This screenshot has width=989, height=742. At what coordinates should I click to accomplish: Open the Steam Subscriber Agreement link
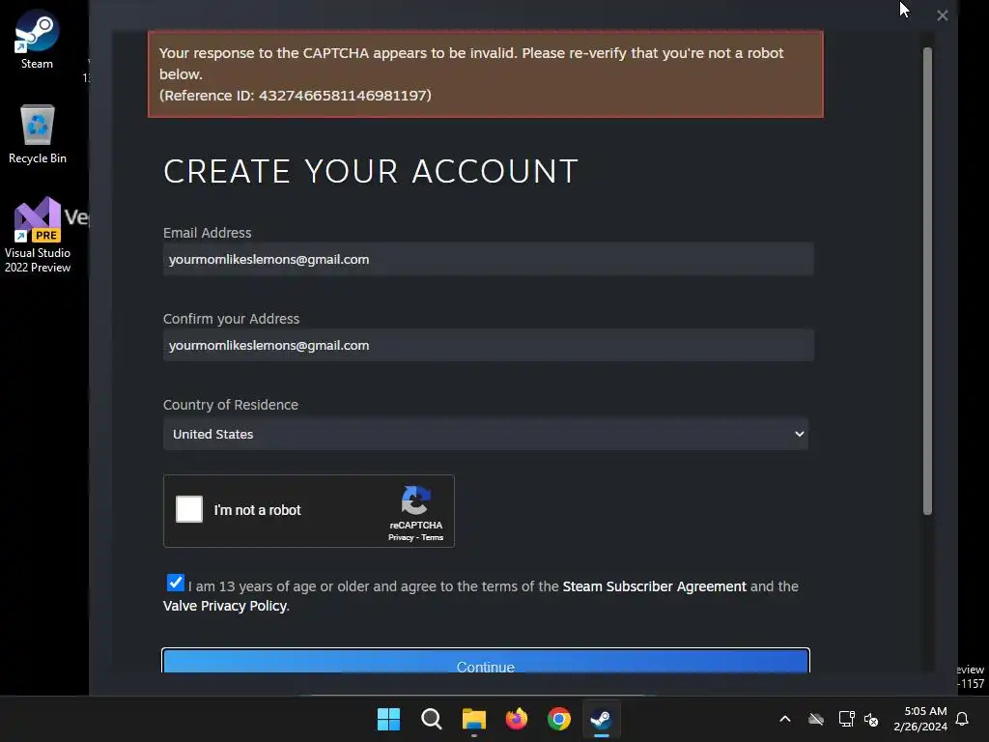654,586
